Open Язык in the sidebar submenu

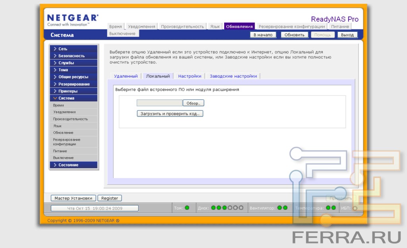(74, 126)
